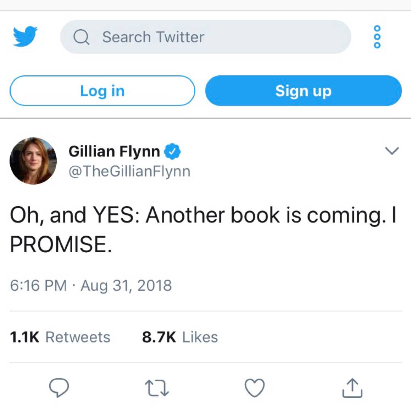Click the tweet timestamp 6:16 PM
The height and width of the screenshot is (411, 411).
38,285
